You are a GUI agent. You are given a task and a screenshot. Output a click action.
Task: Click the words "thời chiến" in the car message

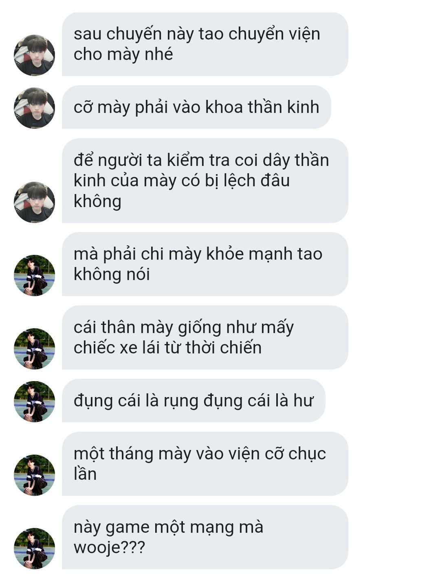pyautogui.click(x=224, y=348)
